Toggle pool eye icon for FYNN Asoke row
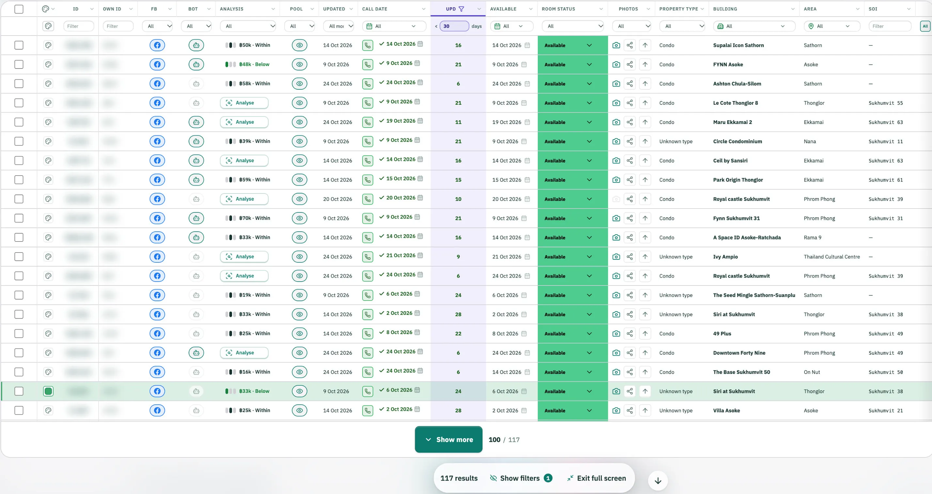Viewport: 932px width, 494px height. (x=300, y=64)
